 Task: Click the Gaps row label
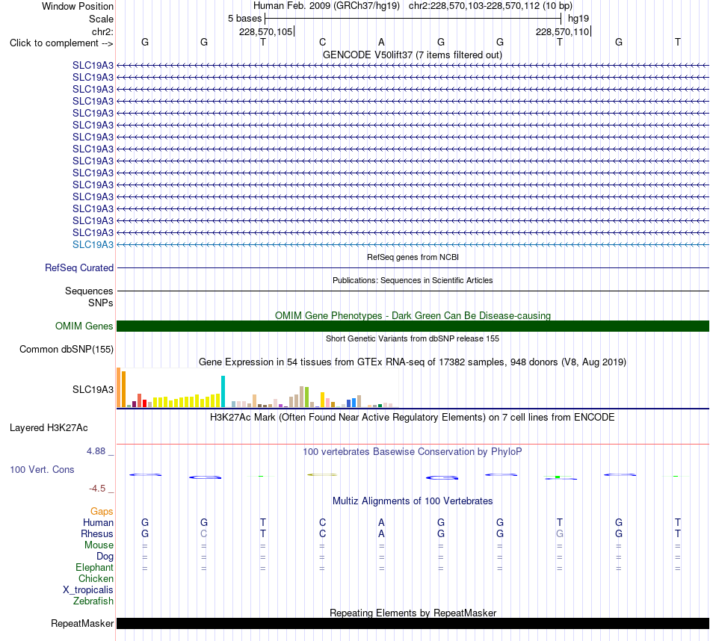click(x=102, y=511)
